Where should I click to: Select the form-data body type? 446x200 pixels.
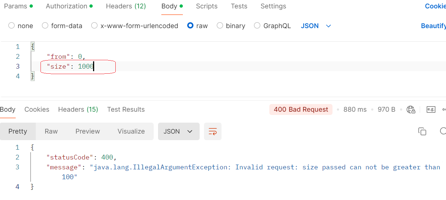[x=62, y=26]
